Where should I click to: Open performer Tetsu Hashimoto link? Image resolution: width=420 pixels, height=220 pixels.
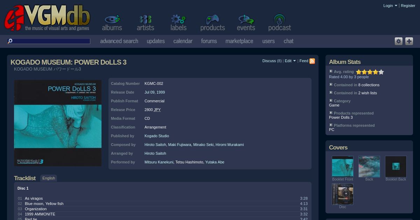pos(189,162)
